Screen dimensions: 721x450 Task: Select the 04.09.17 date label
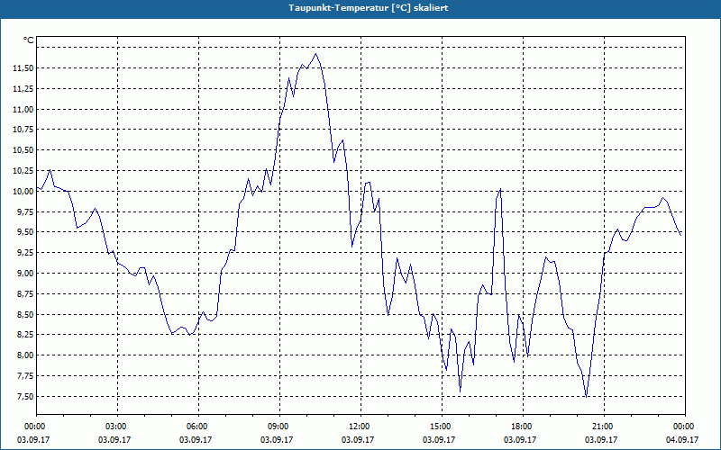[x=682, y=439]
